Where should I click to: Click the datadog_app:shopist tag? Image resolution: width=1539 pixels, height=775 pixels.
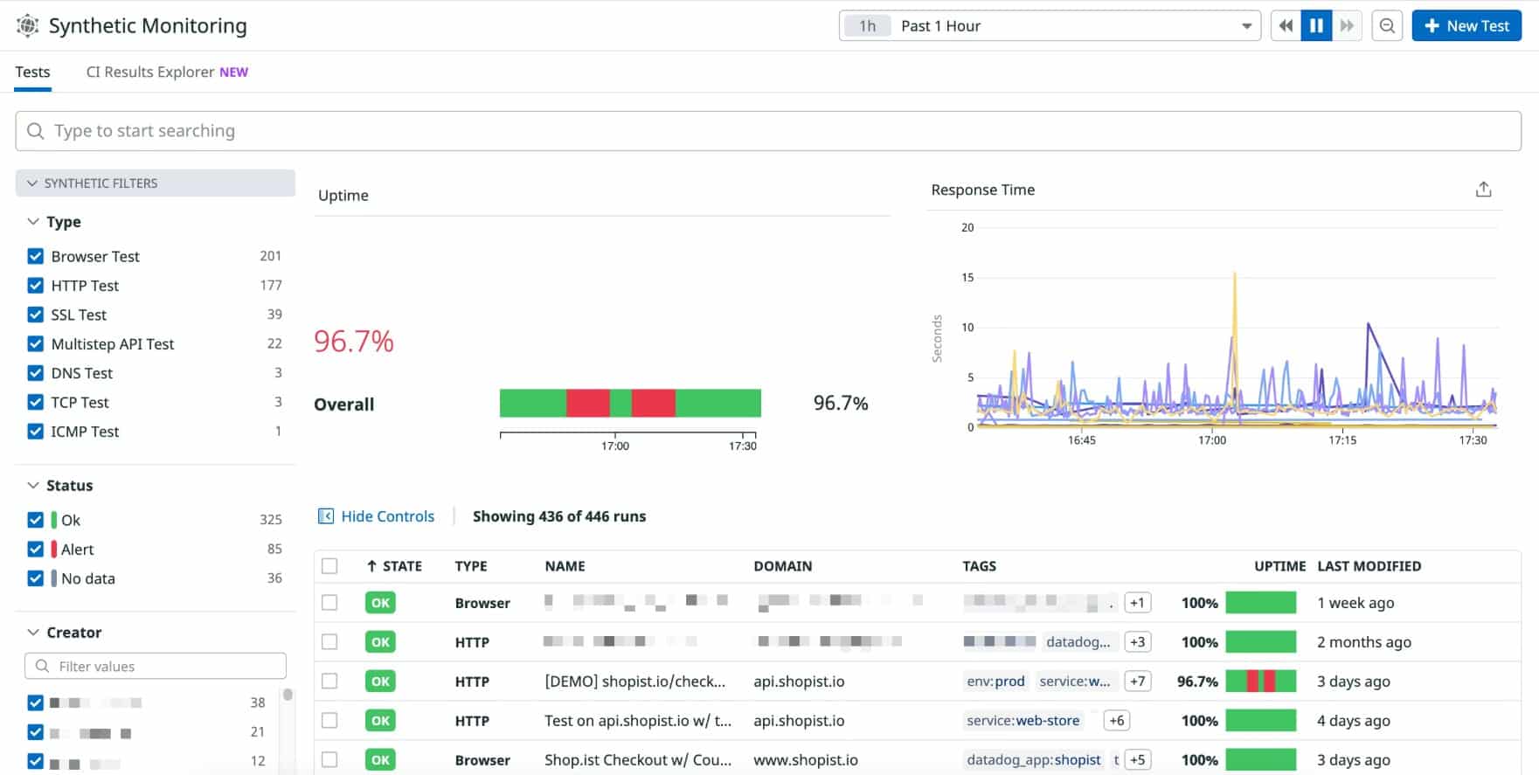coord(1034,760)
